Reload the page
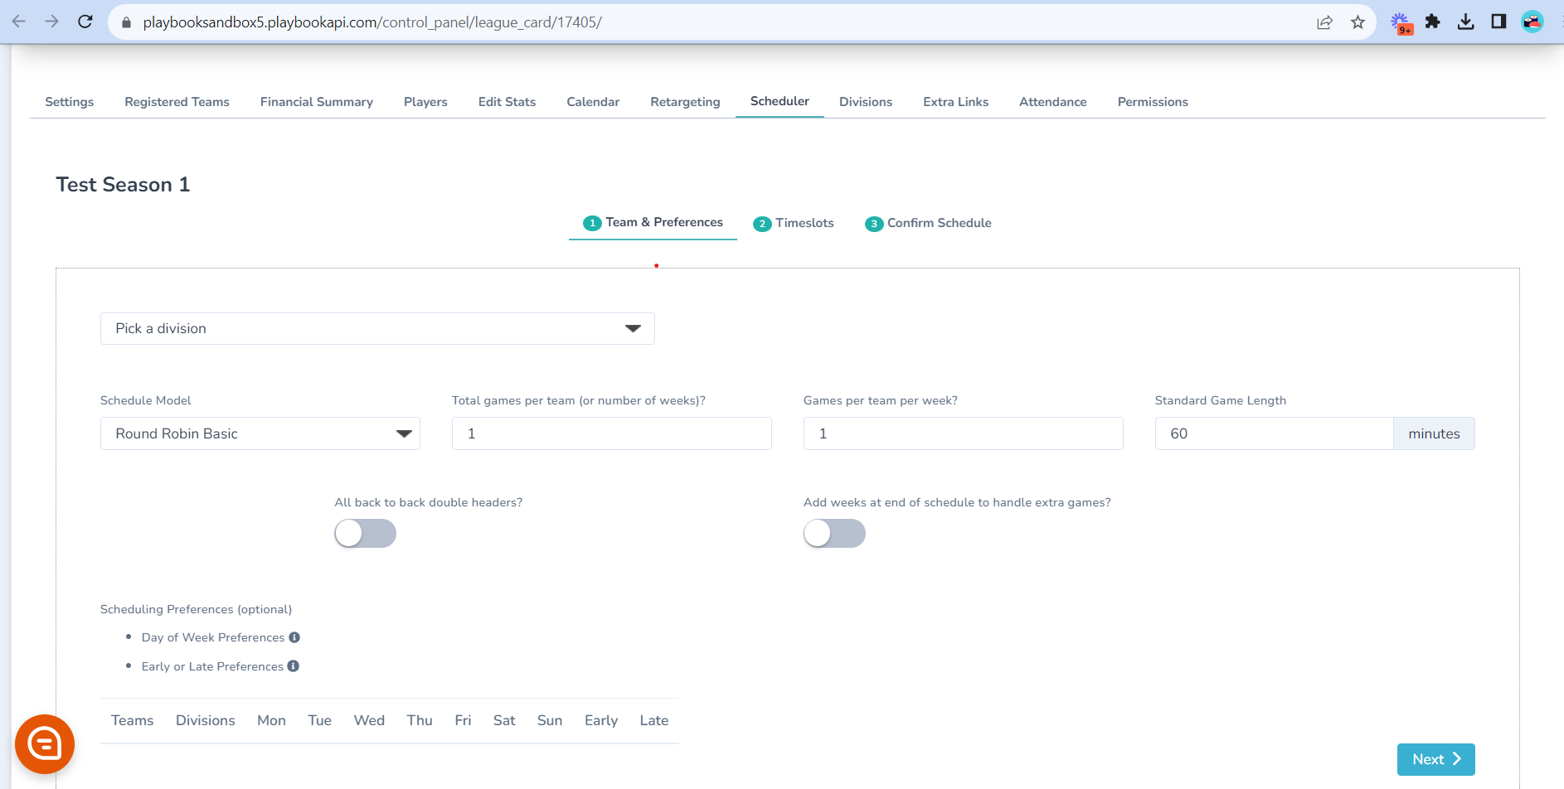 coord(85,22)
